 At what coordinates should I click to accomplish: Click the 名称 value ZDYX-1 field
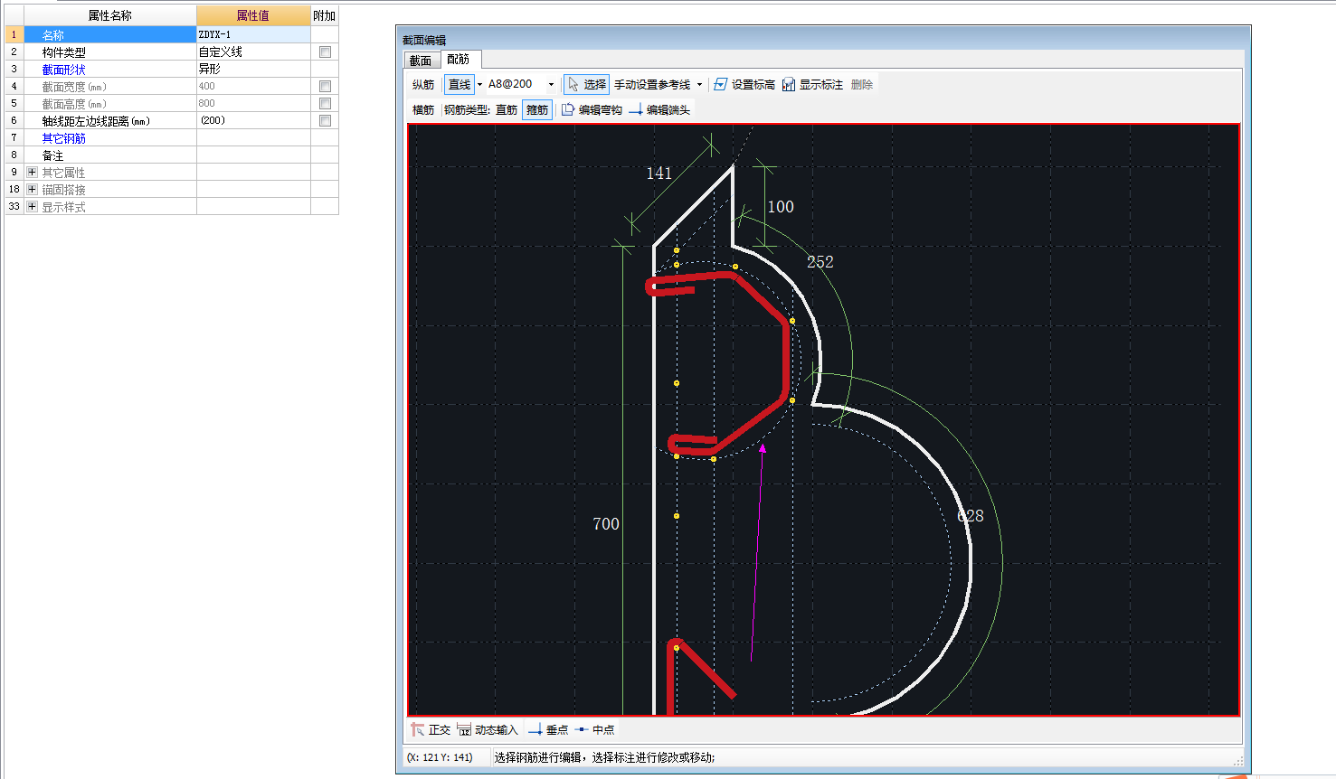(x=253, y=34)
